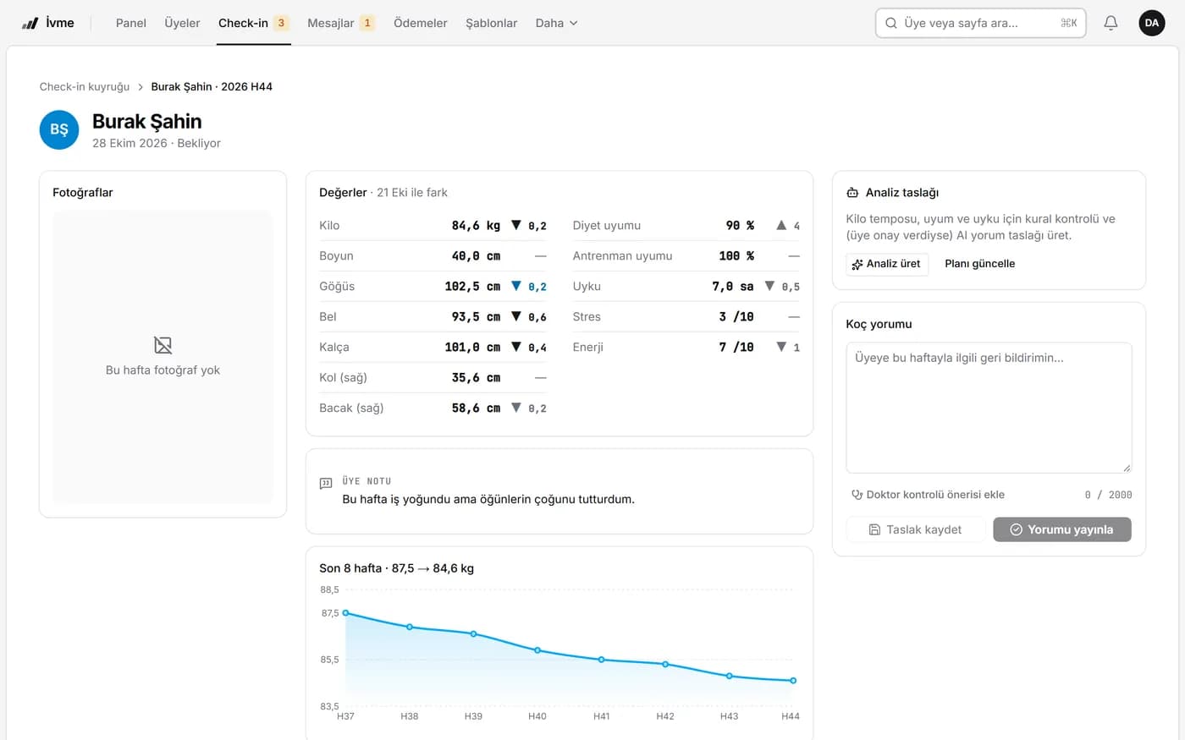Click the Stres value 3 /10

(x=736, y=317)
